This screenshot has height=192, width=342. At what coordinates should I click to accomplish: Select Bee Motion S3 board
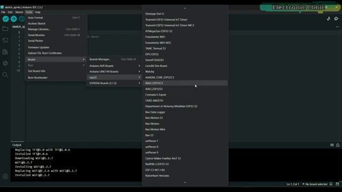coord(185,118)
